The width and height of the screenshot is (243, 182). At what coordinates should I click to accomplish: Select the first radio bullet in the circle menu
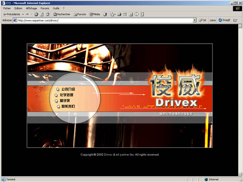[58, 89]
